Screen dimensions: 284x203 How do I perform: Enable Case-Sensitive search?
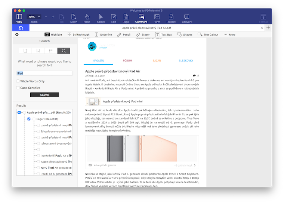[18, 88]
